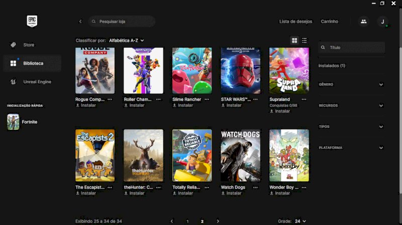Screen dimensions: 402x225
Task: Open Wonder Boy options menu
Action: coord(304,187)
